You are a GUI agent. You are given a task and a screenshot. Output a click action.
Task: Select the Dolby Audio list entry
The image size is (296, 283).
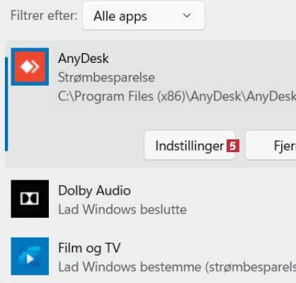[150, 199]
